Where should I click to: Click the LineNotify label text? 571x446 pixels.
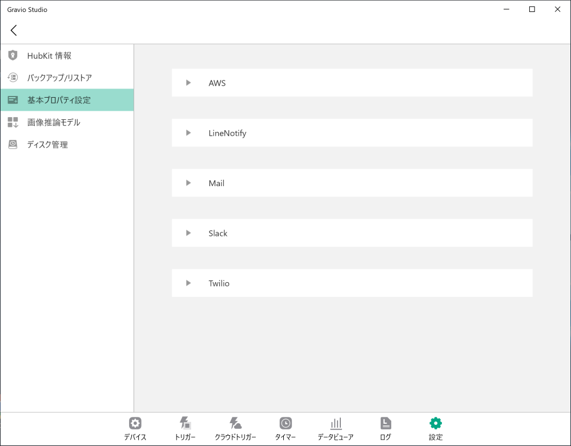[x=227, y=133]
